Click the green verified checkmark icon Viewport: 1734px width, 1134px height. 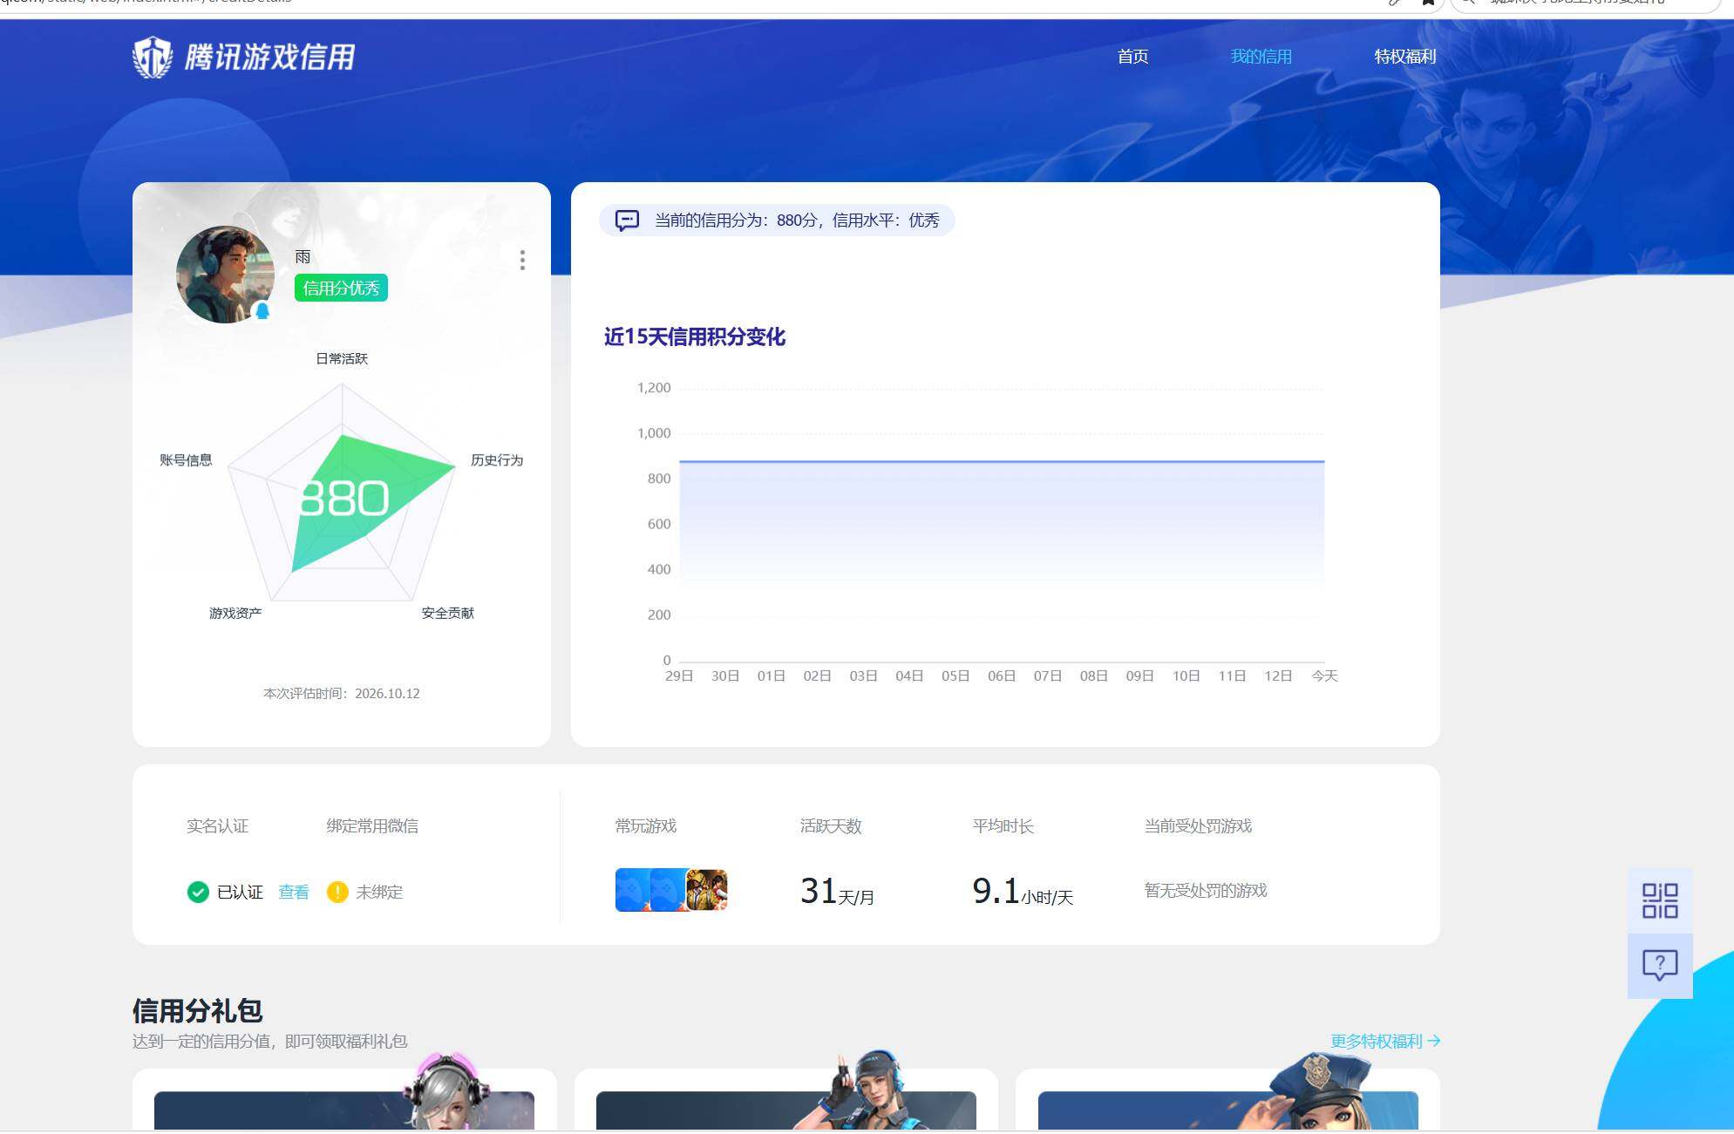click(x=198, y=892)
